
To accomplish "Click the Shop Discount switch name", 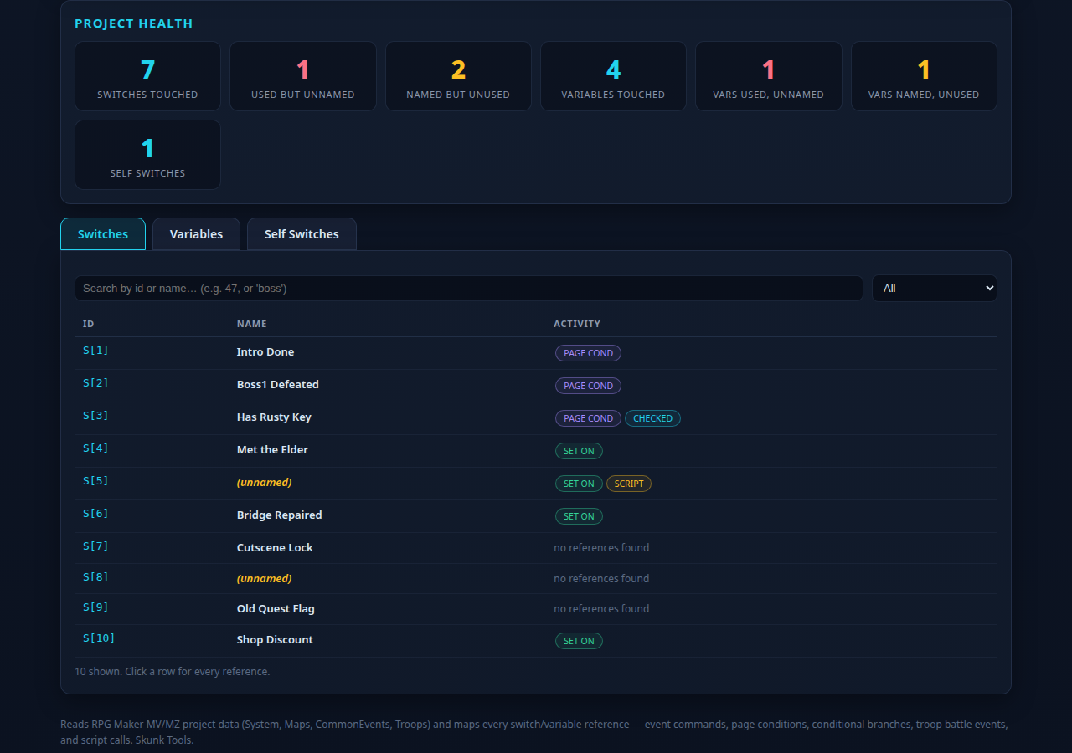I will click(x=275, y=640).
